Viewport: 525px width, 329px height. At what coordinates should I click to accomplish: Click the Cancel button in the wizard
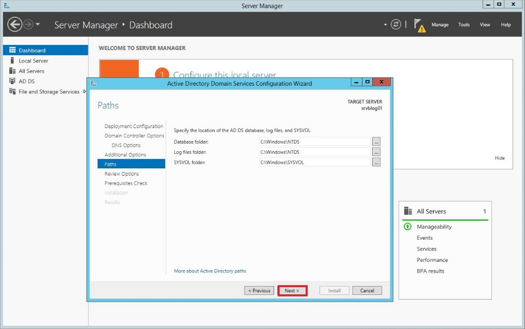pos(367,290)
